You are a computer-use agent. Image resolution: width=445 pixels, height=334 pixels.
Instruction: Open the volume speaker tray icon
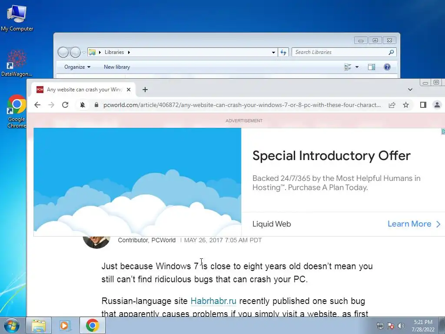(401, 326)
